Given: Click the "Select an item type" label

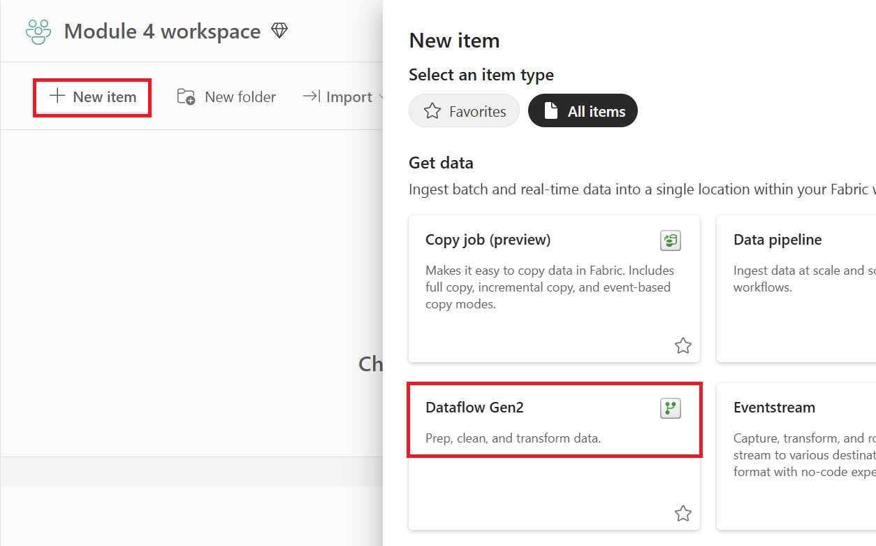Looking at the screenshot, I should (x=481, y=75).
